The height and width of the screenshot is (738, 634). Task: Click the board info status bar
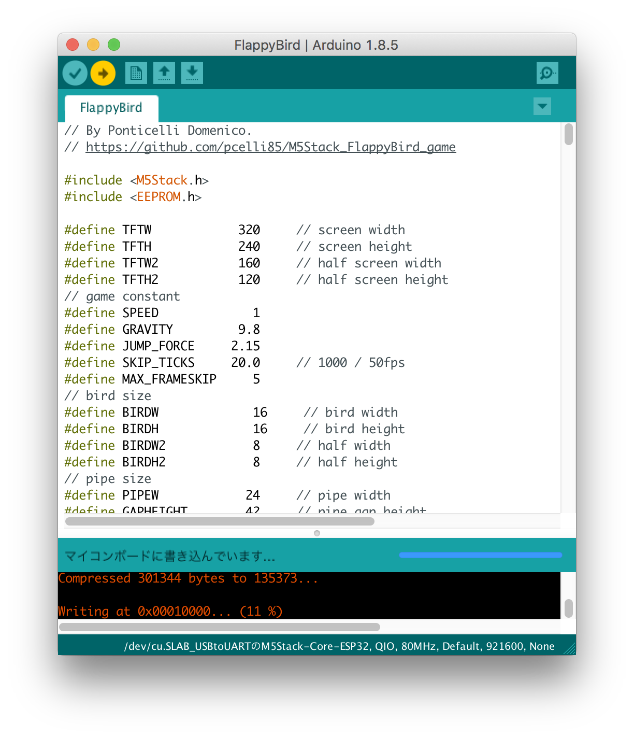point(317,646)
